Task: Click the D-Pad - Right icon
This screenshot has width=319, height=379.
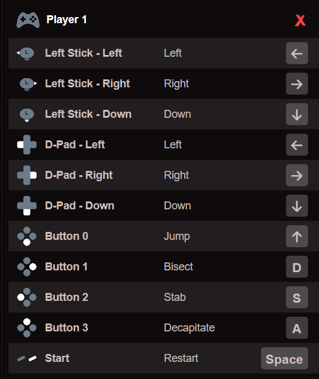Action: click(27, 175)
